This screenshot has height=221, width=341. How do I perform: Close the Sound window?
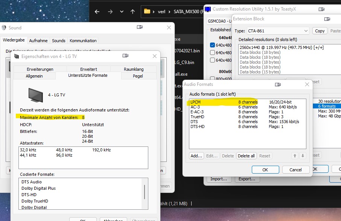(x=169, y=27)
